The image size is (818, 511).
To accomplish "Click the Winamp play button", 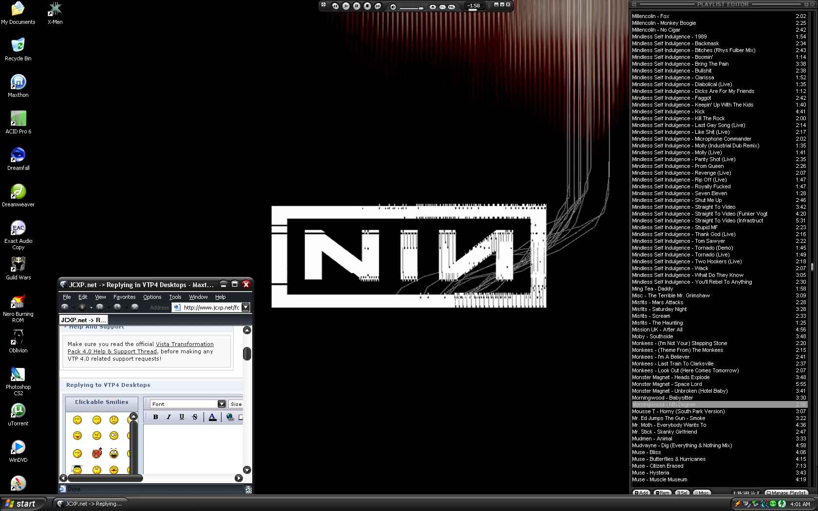I will [x=346, y=6].
